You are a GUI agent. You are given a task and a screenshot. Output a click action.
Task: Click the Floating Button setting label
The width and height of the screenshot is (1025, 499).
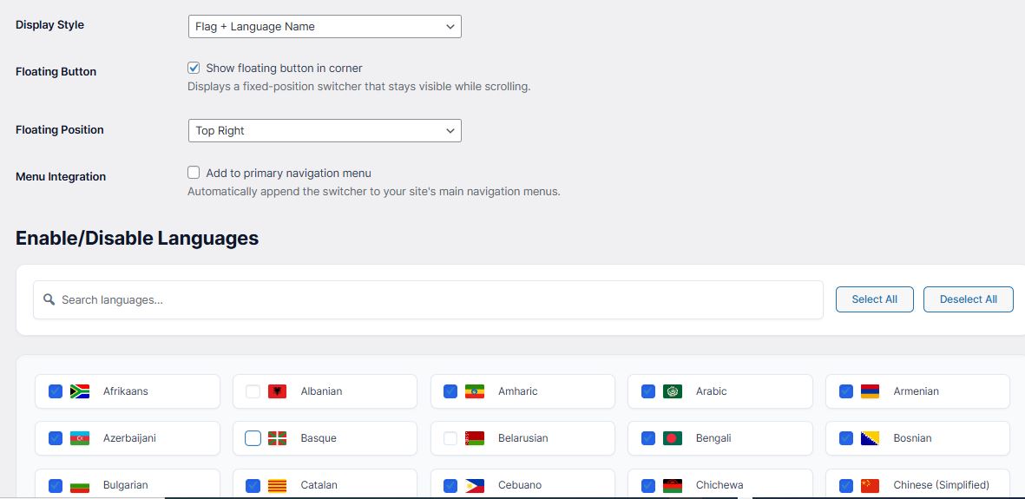point(56,72)
